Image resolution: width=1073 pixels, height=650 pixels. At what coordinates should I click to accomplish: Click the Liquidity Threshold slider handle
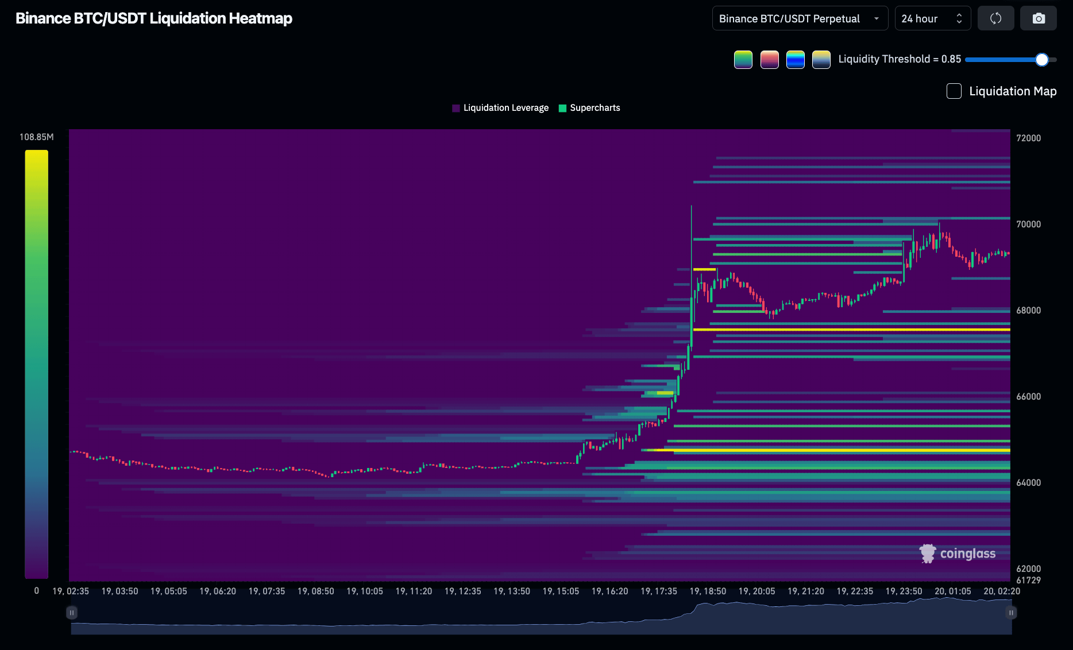(x=1042, y=60)
